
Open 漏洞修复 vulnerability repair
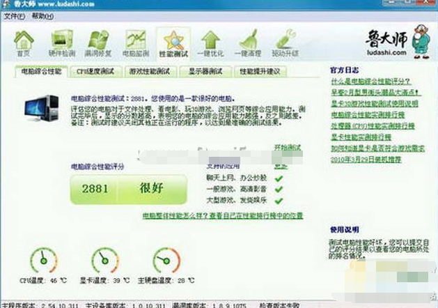[x=98, y=44]
